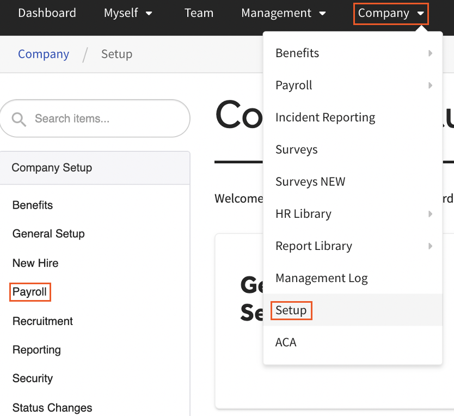The width and height of the screenshot is (454, 416).
Task: Open General Setup from the sidebar
Action: pyautogui.click(x=48, y=234)
